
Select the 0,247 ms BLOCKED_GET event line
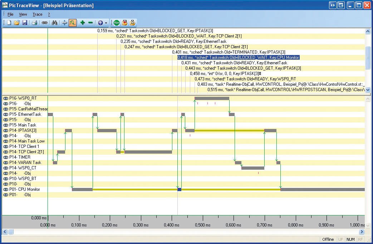pos(186,47)
